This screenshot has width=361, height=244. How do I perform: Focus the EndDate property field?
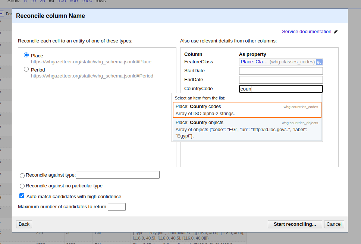click(x=280, y=80)
